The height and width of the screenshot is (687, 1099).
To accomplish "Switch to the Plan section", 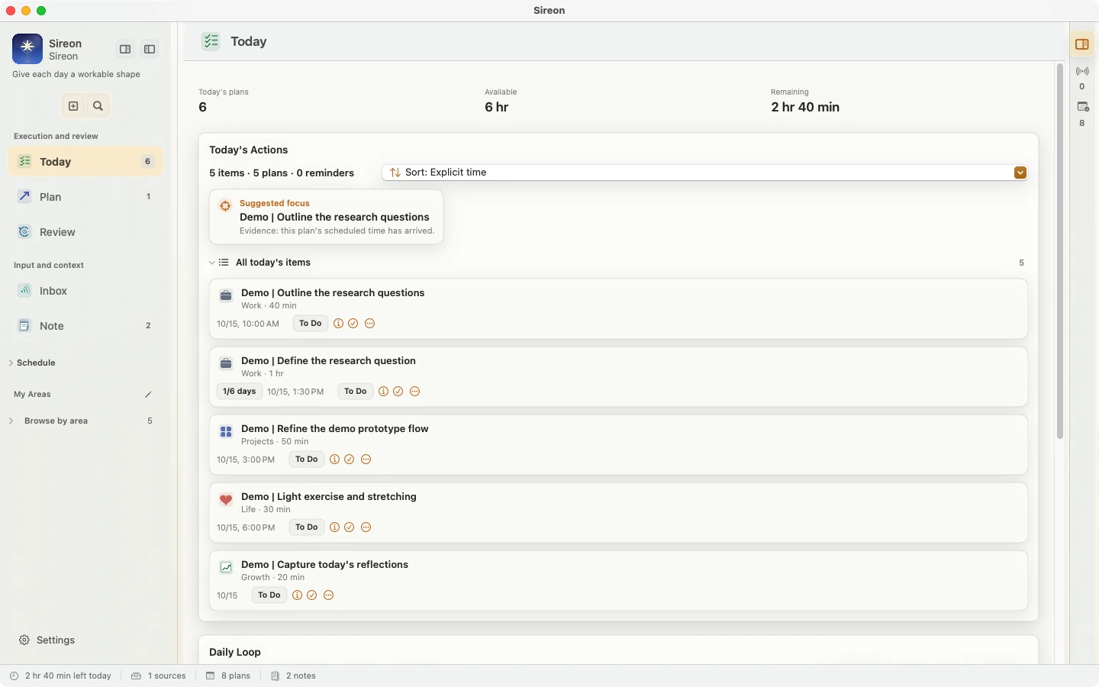I will click(85, 197).
